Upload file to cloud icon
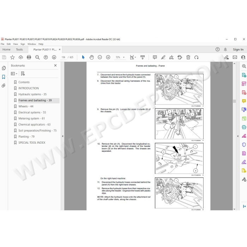Image resolution: width=247 pixels, height=247 pixels. (x=21, y=57)
